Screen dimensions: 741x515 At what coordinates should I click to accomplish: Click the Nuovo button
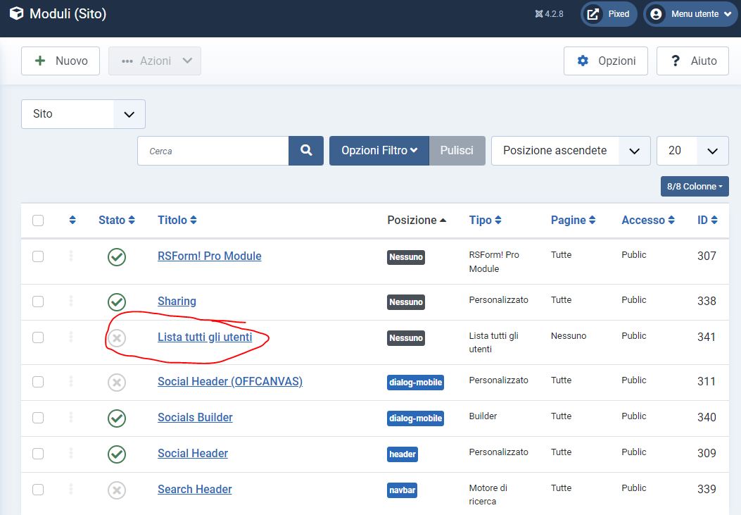pyautogui.click(x=61, y=61)
